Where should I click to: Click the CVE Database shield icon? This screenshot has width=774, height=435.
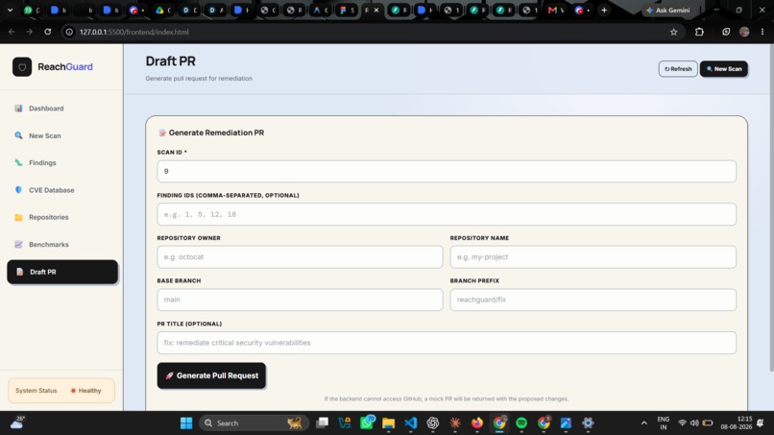[19, 189]
